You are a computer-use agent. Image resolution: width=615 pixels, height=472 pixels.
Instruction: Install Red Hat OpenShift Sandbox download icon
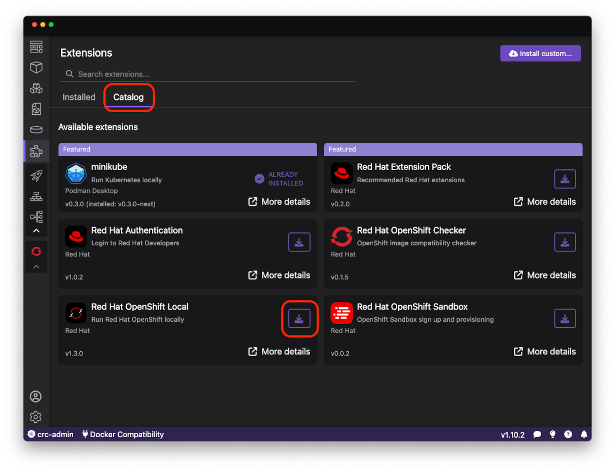tap(565, 319)
